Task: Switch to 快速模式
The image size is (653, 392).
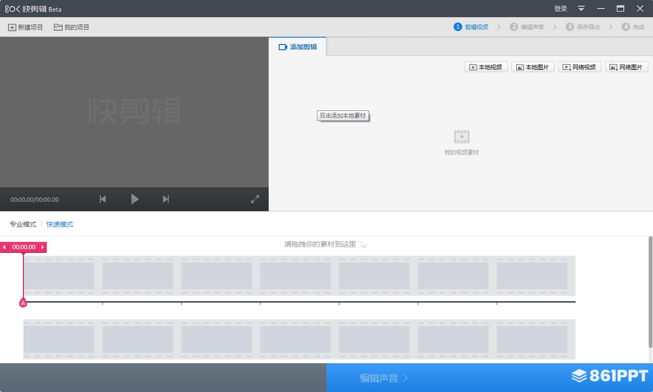Action: (60, 224)
